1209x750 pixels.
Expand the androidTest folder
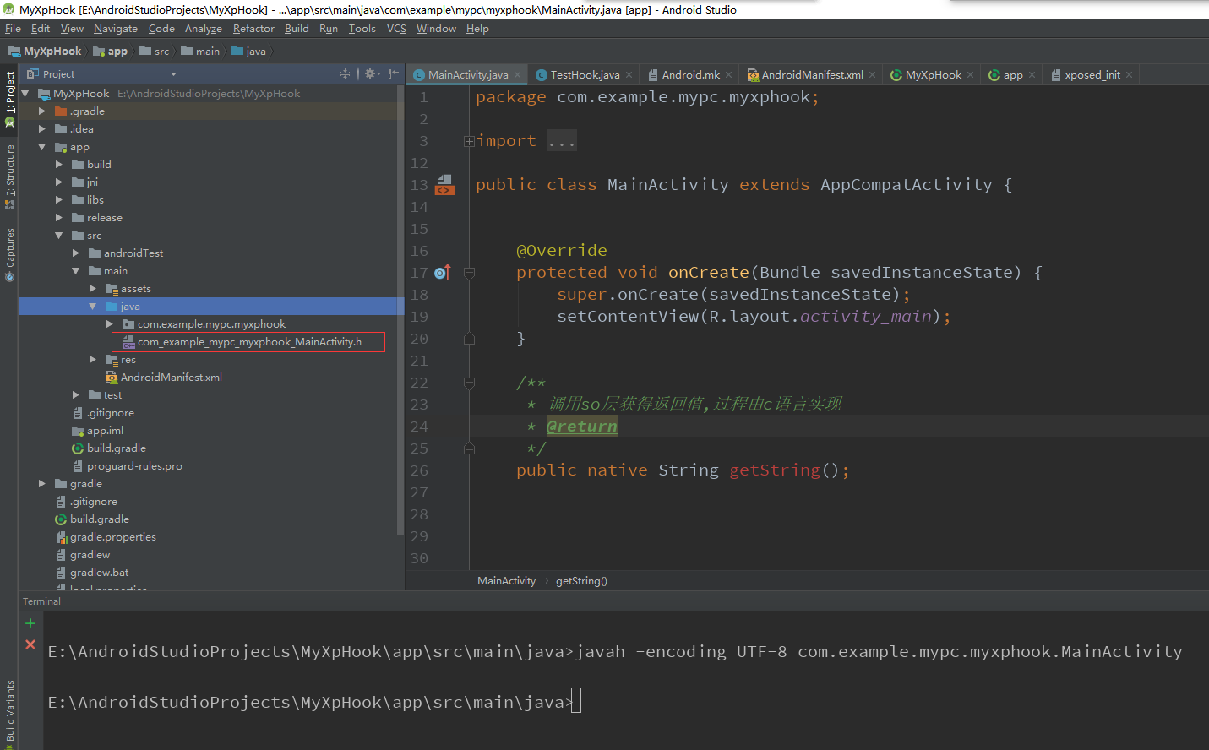(x=76, y=253)
